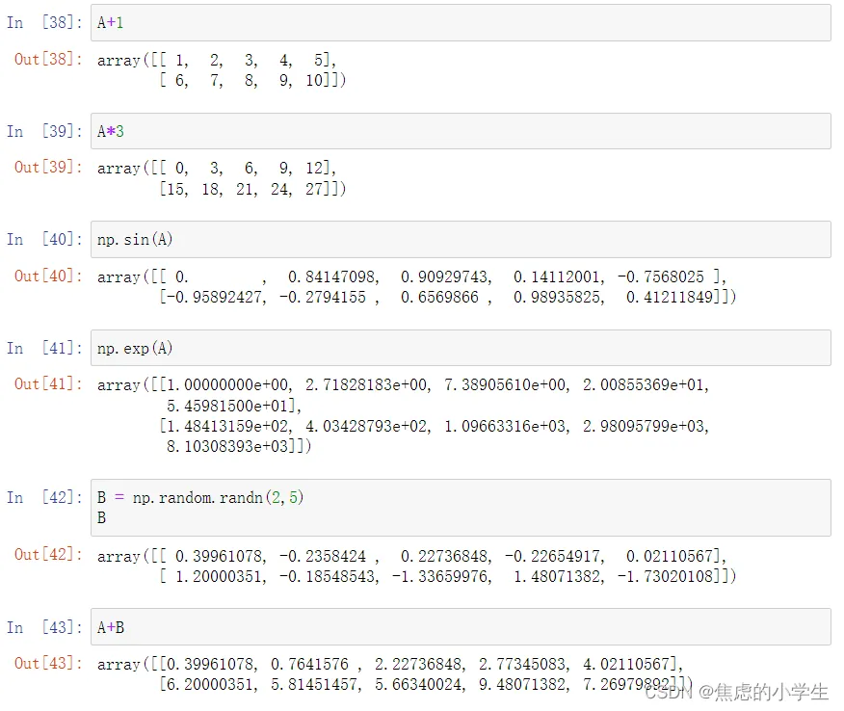The height and width of the screenshot is (711, 844).
Task: Click the In [42] prompt label
Action: pos(43,497)
